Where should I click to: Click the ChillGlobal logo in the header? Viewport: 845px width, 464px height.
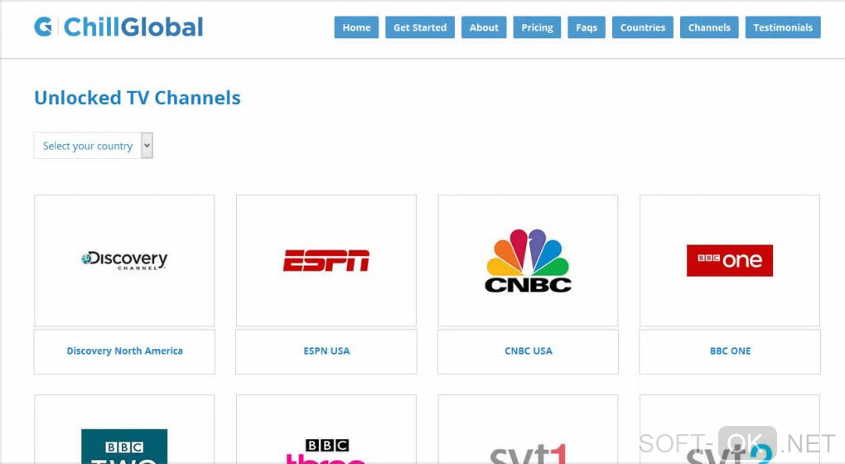tap(118, 27)
